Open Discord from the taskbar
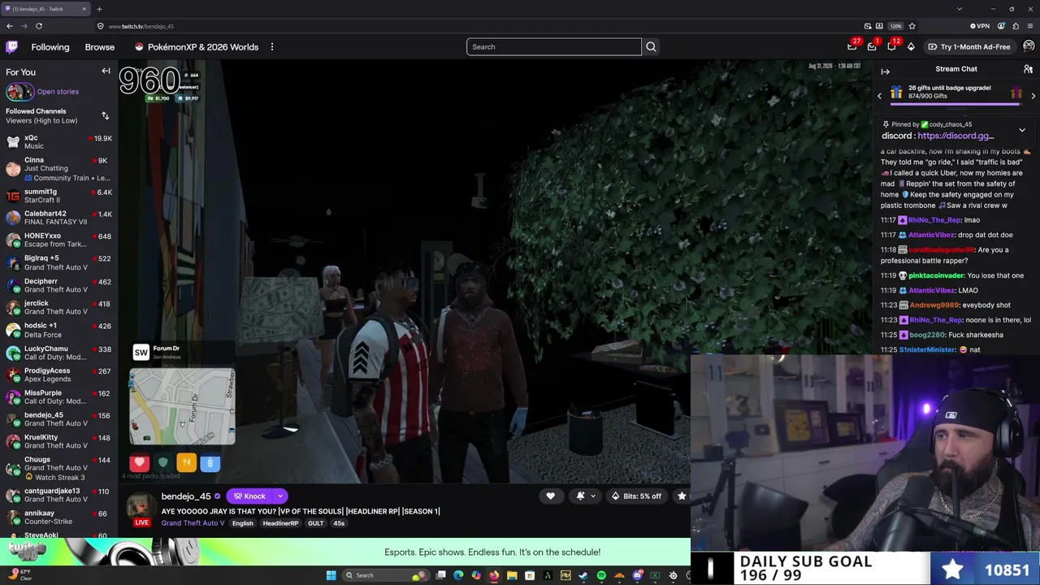This screenshot has height=585, width=1040. pos(637,575)
